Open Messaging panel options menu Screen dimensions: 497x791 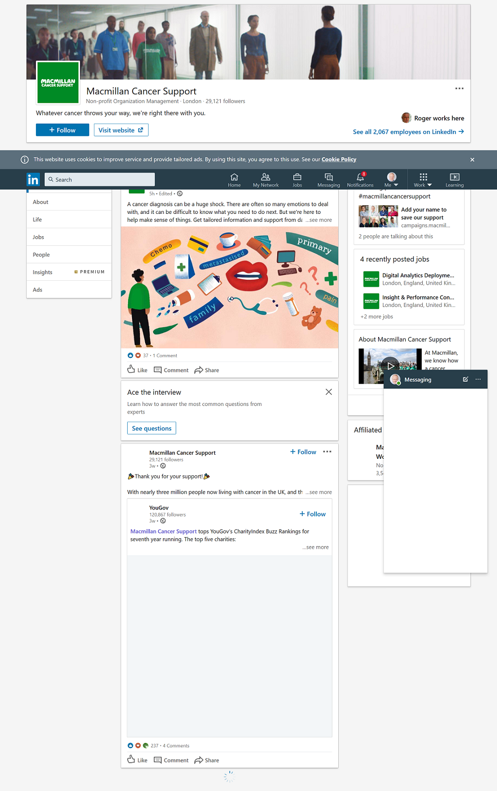(x=478, y=379)
